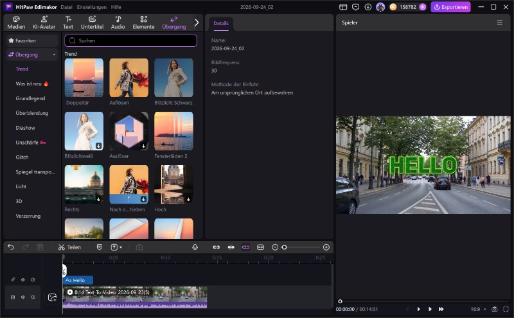Add a marker with the shield icon
This screenshot has width=514, height=318.
coord(100,247)
